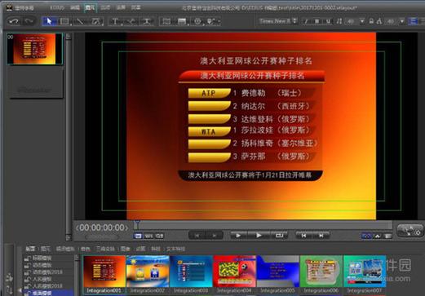The width and height of the screenshot is (425, 296).
Task: Toggle the lock aspect icon
Action: click(371, 21)
